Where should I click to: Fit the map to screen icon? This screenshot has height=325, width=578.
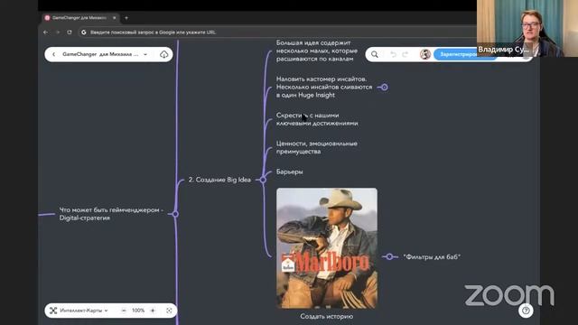point(169,311)
